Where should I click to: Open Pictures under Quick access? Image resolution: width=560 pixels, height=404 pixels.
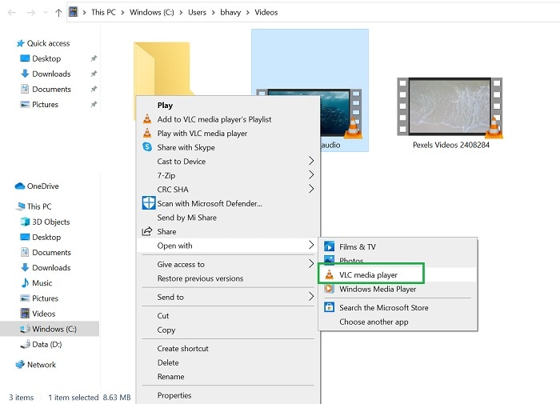tap(45, 105)
